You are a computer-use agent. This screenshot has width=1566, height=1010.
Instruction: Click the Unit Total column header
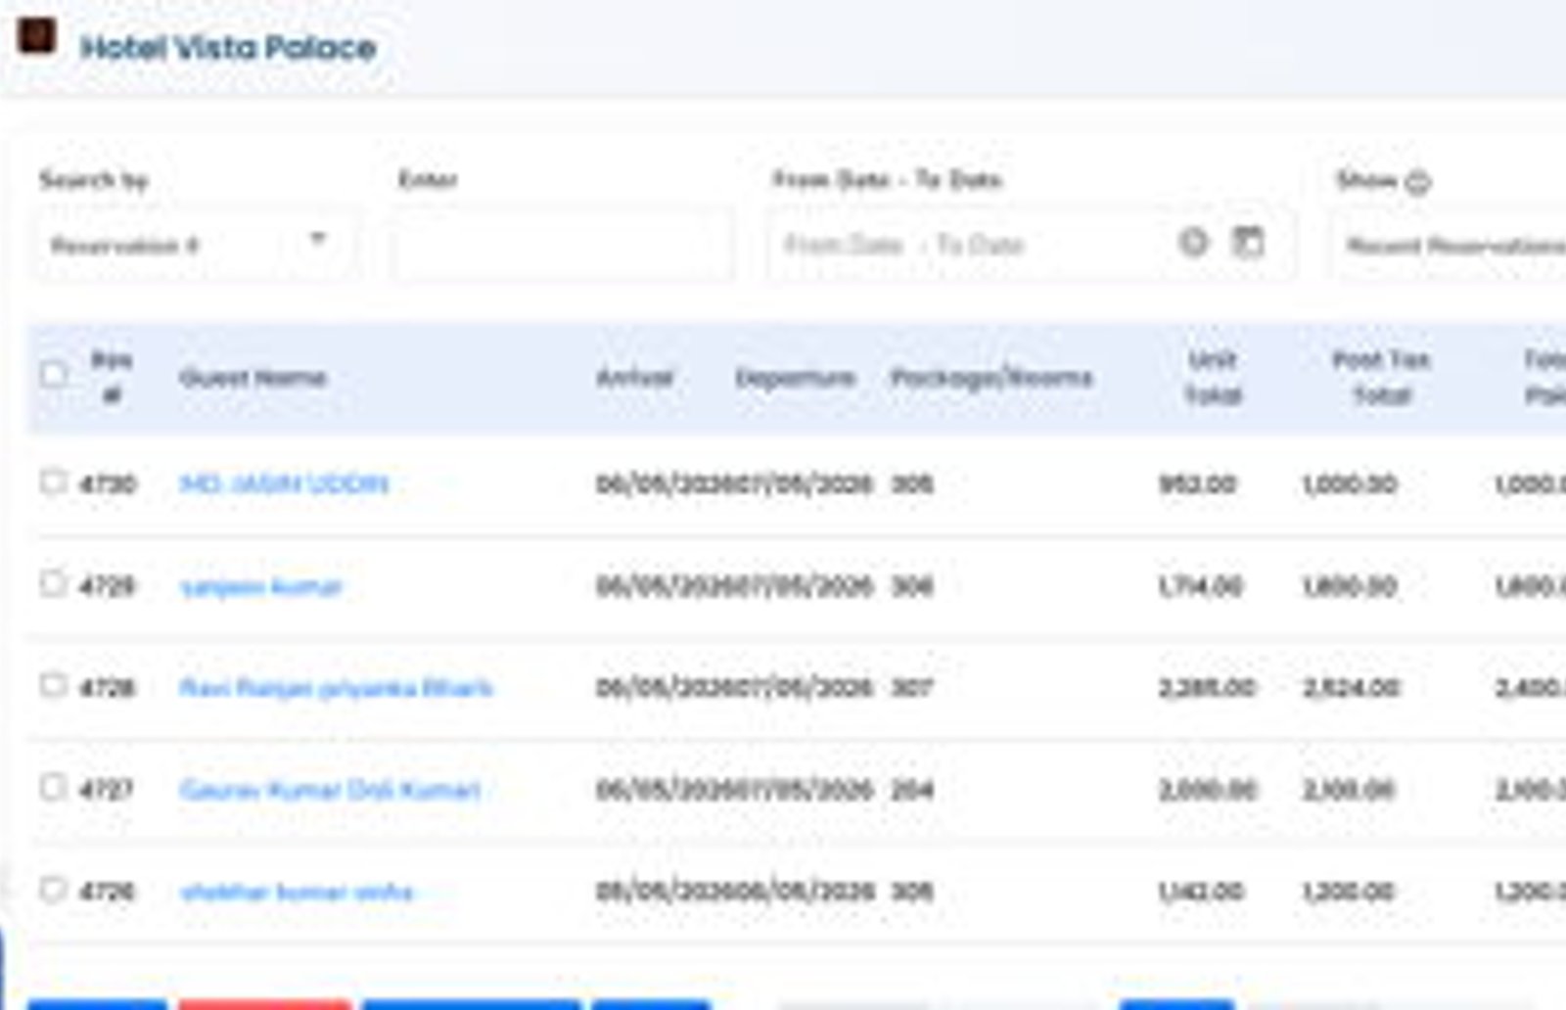click(x=1213, y=378)
